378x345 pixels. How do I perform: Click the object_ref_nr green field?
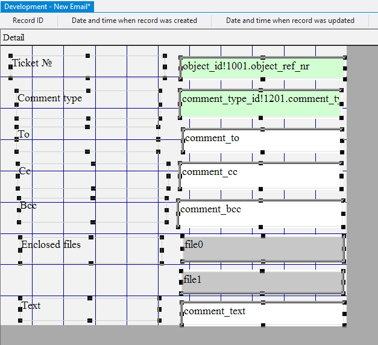pyautogui.click(x=262, y=67)
